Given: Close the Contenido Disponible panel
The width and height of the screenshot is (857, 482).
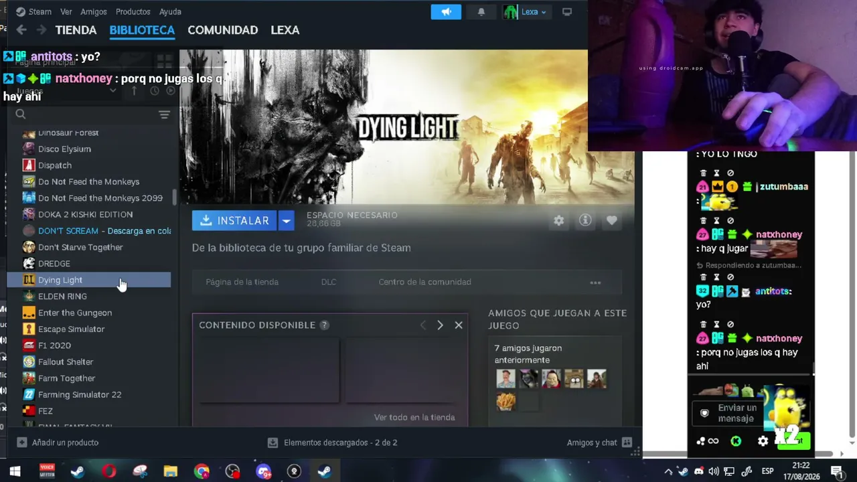Looking at the screenshot, I should click(x=459, y=325).
